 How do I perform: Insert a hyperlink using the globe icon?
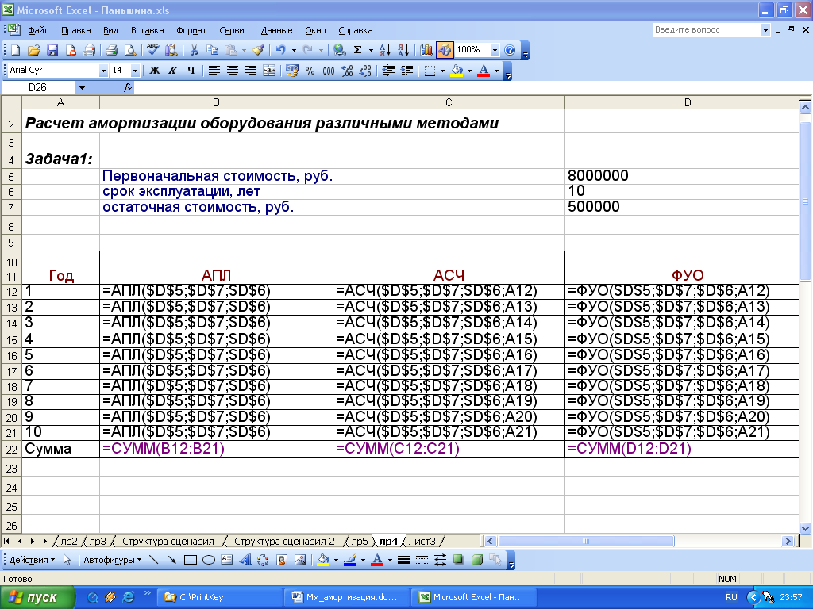click(x=339, y=50)
